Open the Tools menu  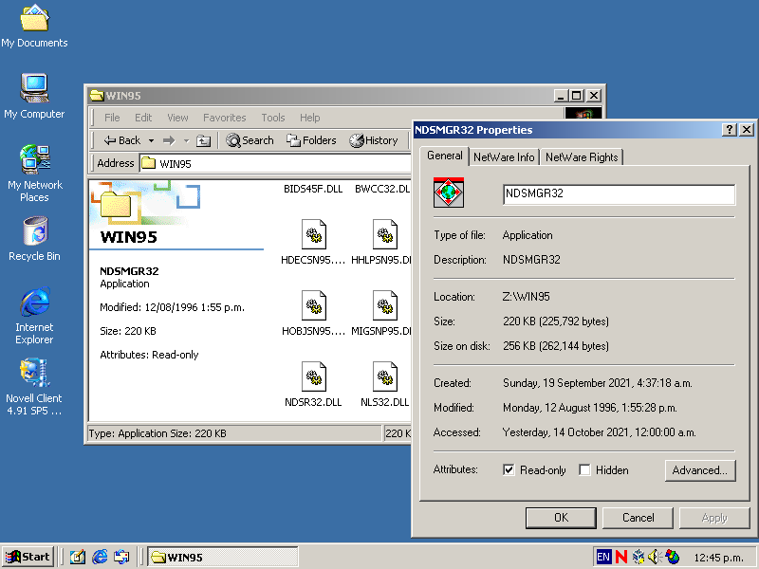click(x=273, y=118)
